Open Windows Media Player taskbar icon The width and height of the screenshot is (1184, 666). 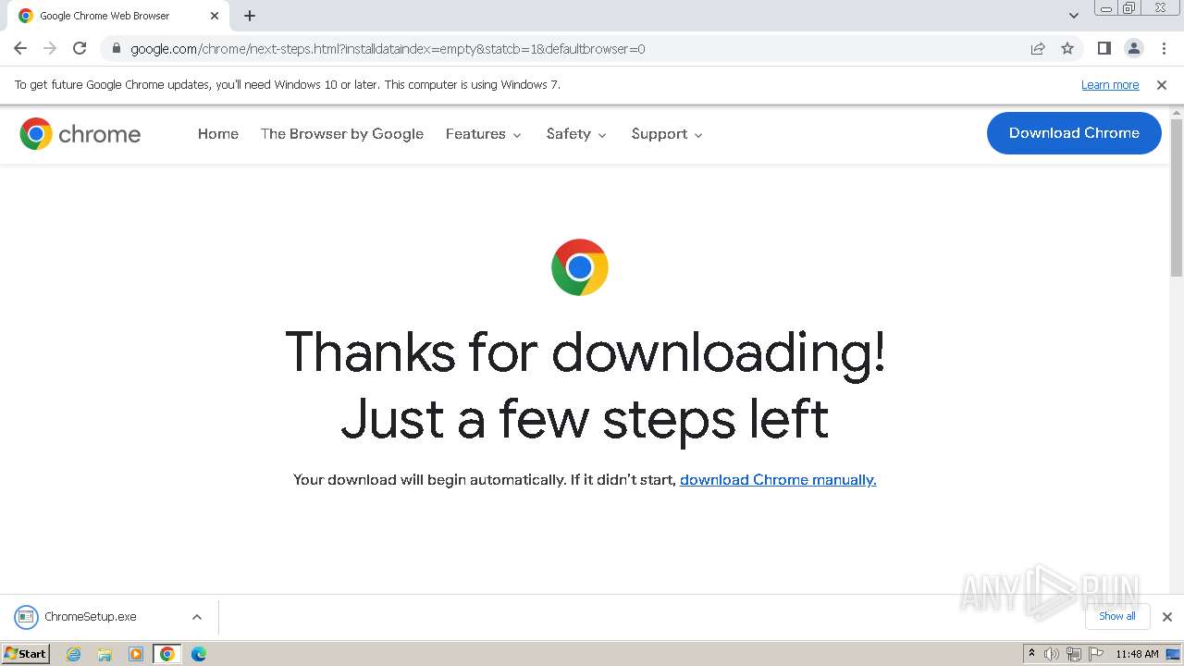136,654
